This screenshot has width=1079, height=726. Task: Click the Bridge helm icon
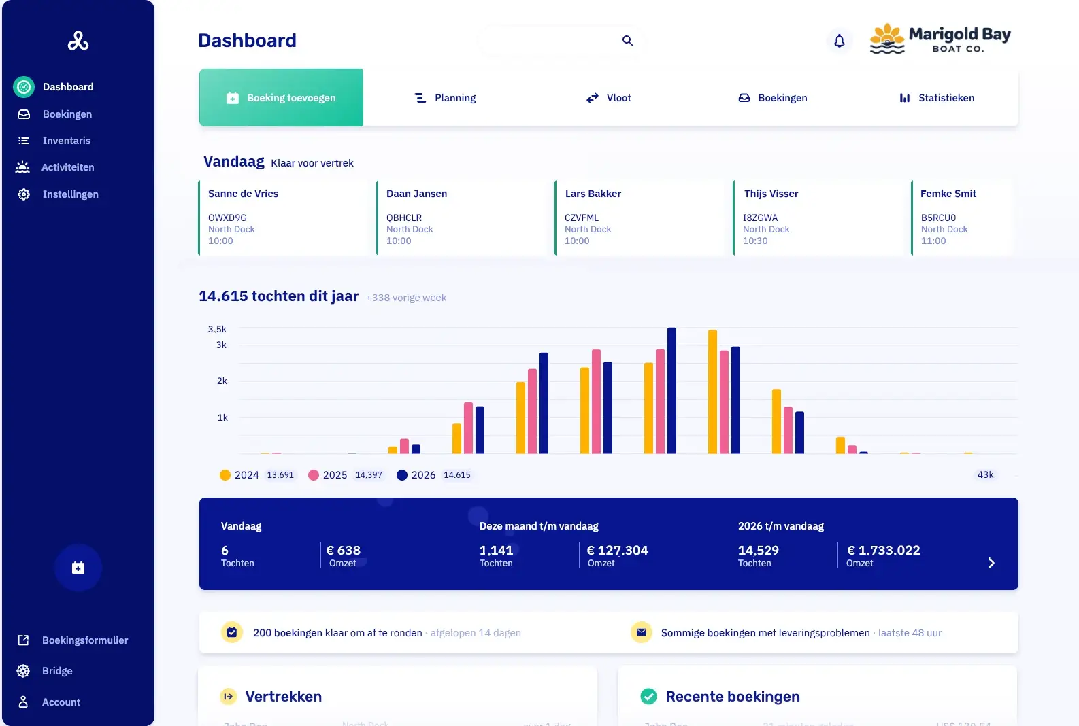23,671
